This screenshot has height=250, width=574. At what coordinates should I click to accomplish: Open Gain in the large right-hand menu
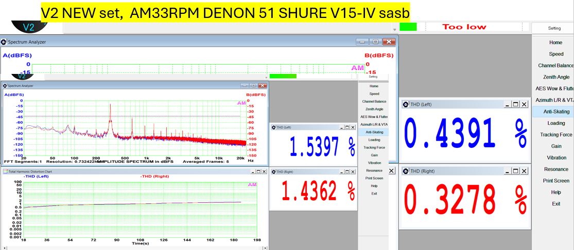coord(555,146)
